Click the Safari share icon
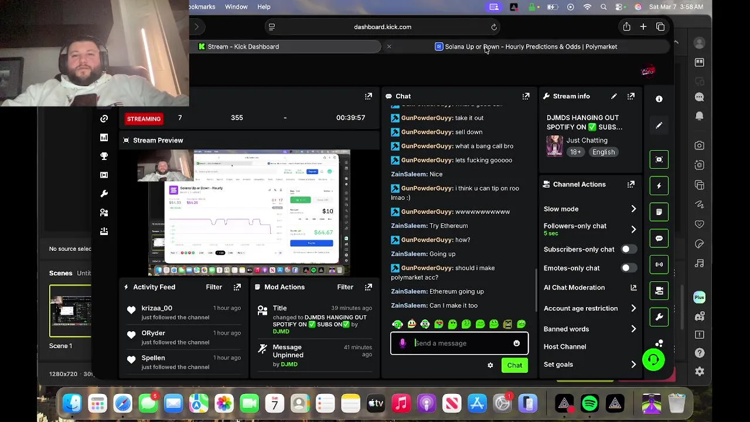Viewport: 750px width, 422px height. (x=626, y=27)
